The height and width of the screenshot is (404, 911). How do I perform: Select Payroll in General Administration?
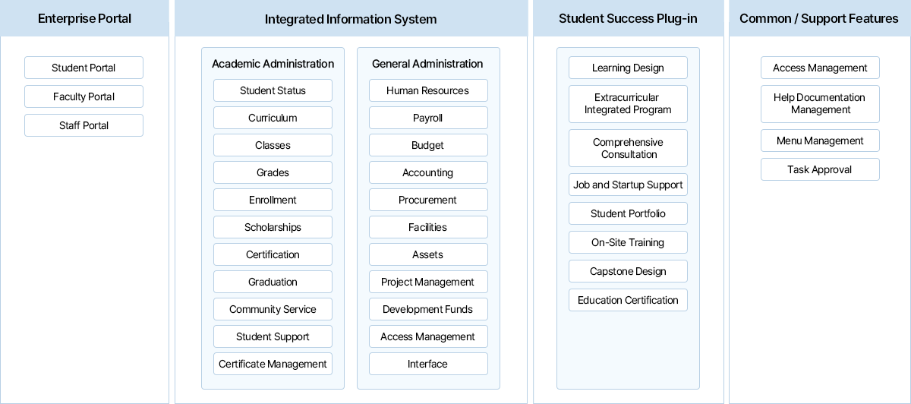coord(428,118)
